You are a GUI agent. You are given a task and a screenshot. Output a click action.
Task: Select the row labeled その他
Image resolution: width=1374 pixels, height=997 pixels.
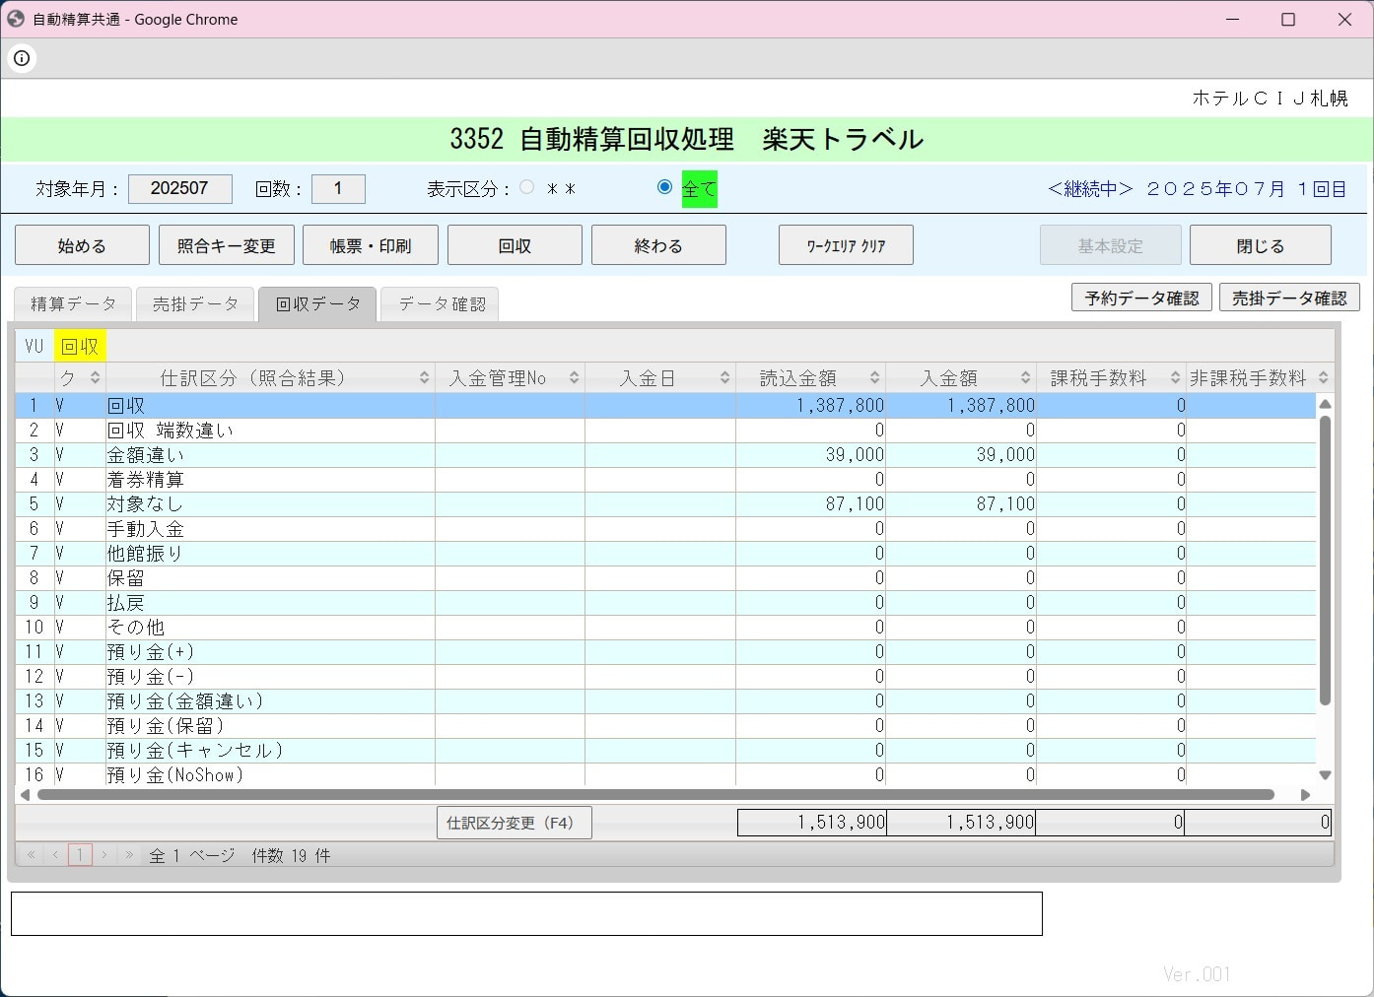[665, 628]
